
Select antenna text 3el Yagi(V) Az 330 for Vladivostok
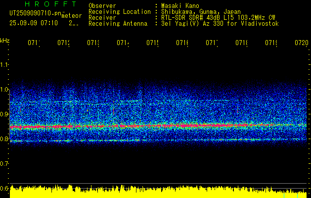tap(220, 24)
